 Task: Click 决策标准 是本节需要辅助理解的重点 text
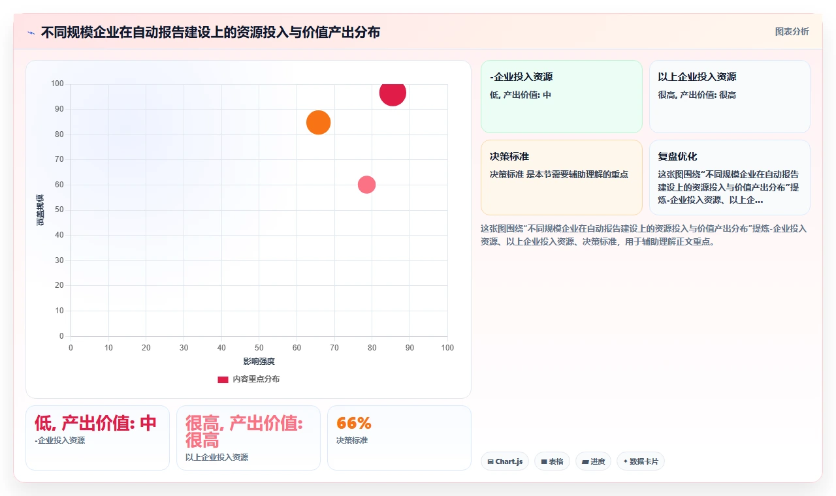559,174
